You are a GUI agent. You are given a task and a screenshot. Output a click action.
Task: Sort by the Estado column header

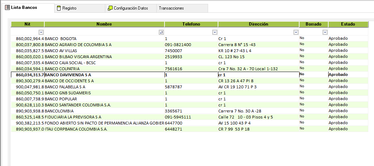coord(348,24)
